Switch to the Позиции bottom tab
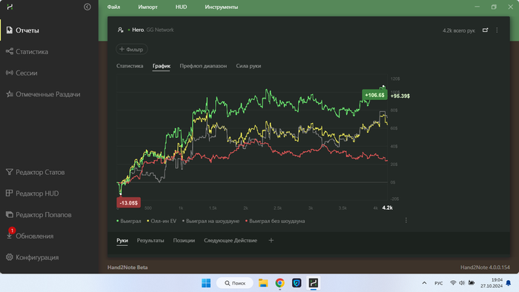519x292 pixels. click(x=184, y=240)
